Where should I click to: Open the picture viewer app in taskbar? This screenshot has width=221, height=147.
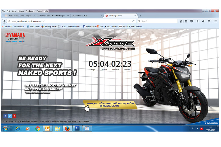[87, 129]
